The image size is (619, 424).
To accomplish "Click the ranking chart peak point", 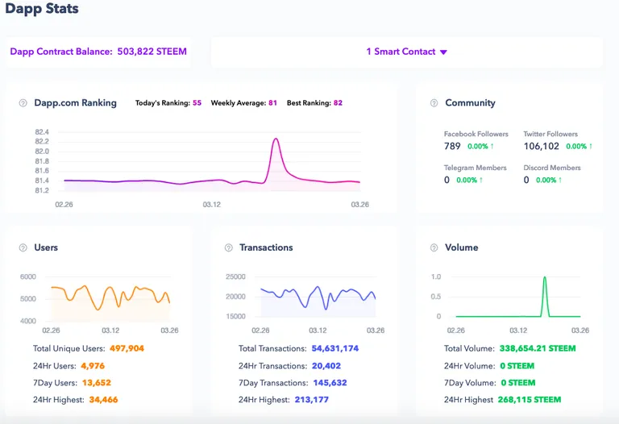I will click(276, 139).
